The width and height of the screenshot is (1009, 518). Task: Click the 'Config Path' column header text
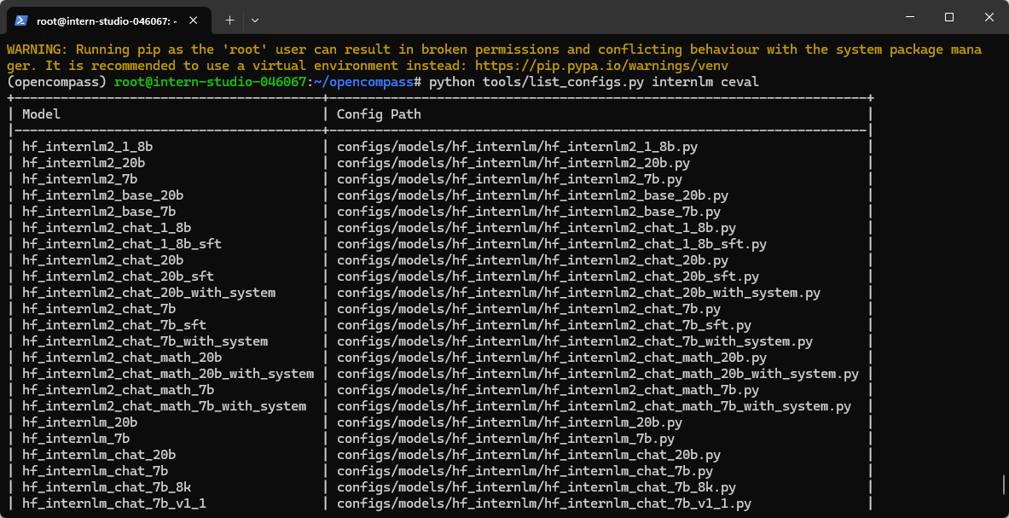coord(379,113)
